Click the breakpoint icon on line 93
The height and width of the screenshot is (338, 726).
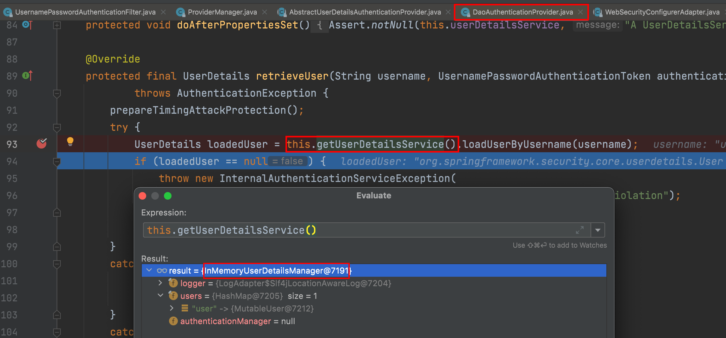click(41, 144)
